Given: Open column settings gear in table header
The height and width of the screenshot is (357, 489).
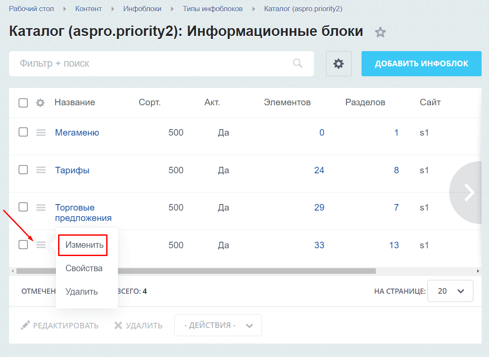Looking at the screenshot, I should tap(40, 103).
